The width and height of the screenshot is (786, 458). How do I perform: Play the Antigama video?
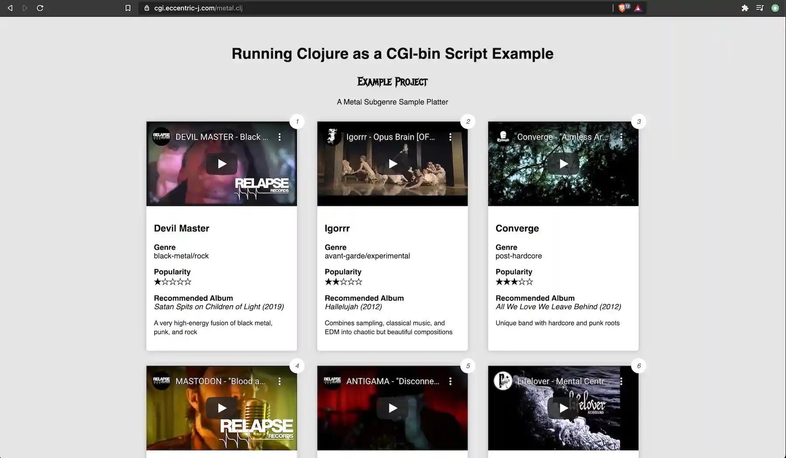(x=393, y=408)
